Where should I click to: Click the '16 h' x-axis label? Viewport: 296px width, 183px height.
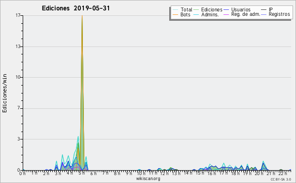[212, 173]
